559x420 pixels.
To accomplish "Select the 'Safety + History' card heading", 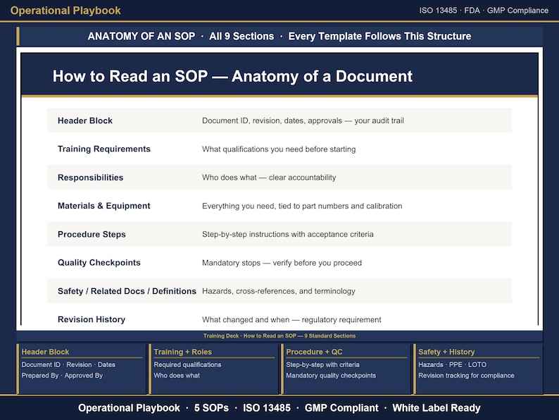I will pyautogui.click(x=446, y=352).
